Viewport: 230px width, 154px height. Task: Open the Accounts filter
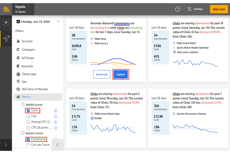[27, 41]
